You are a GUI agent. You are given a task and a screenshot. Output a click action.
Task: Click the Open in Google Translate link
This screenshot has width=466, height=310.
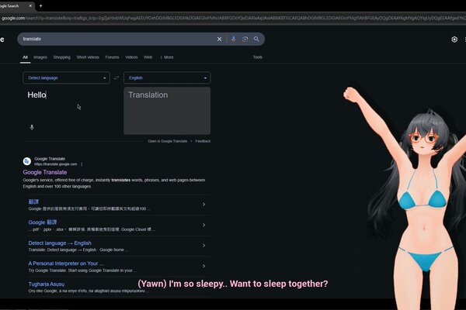pos(168,141)
